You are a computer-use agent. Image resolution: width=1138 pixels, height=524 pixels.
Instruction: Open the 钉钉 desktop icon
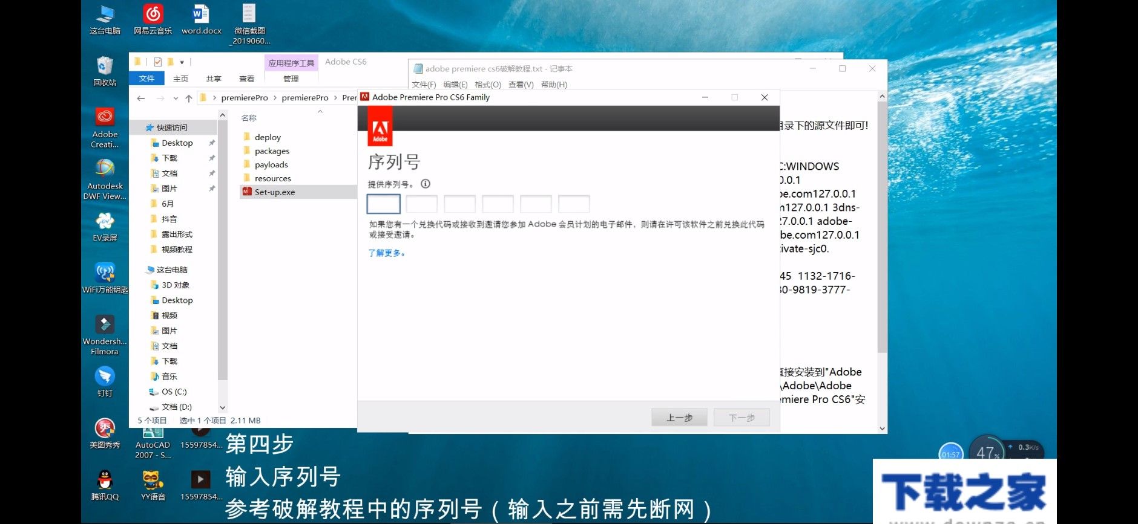tap(105, 382)
